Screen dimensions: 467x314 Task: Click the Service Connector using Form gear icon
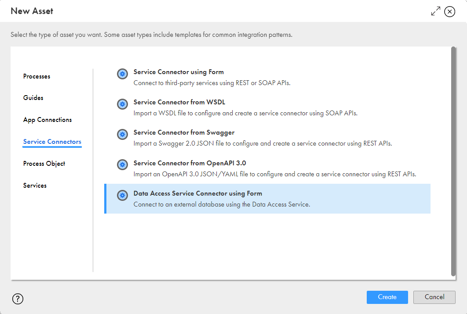[x=122, y=74]
